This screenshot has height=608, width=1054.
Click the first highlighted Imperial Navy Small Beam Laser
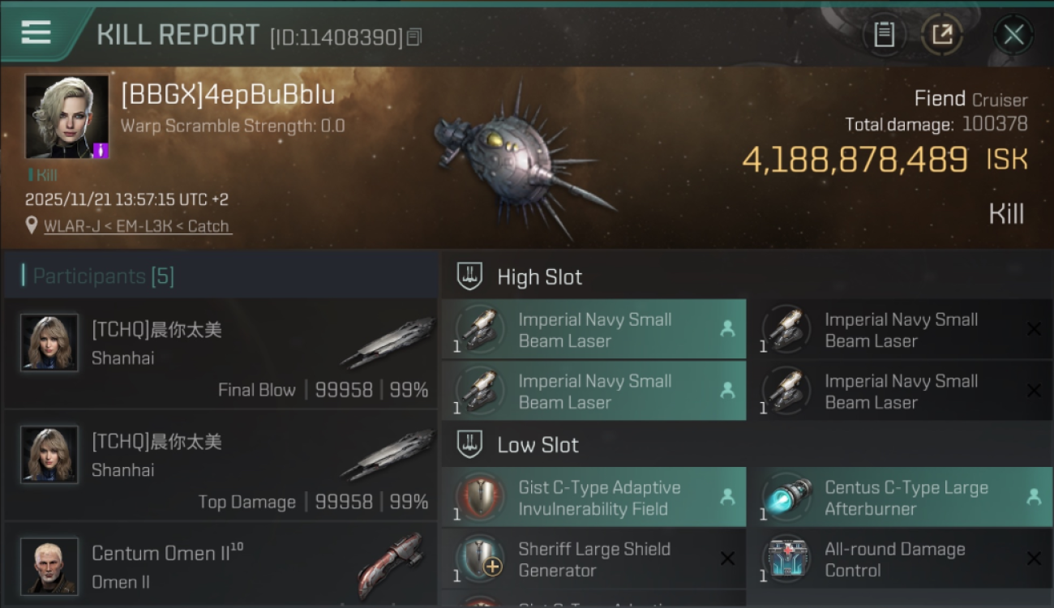pos(593,329)
